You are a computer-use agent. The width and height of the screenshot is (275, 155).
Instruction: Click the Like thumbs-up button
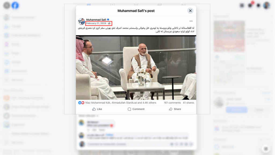point(97,109)
